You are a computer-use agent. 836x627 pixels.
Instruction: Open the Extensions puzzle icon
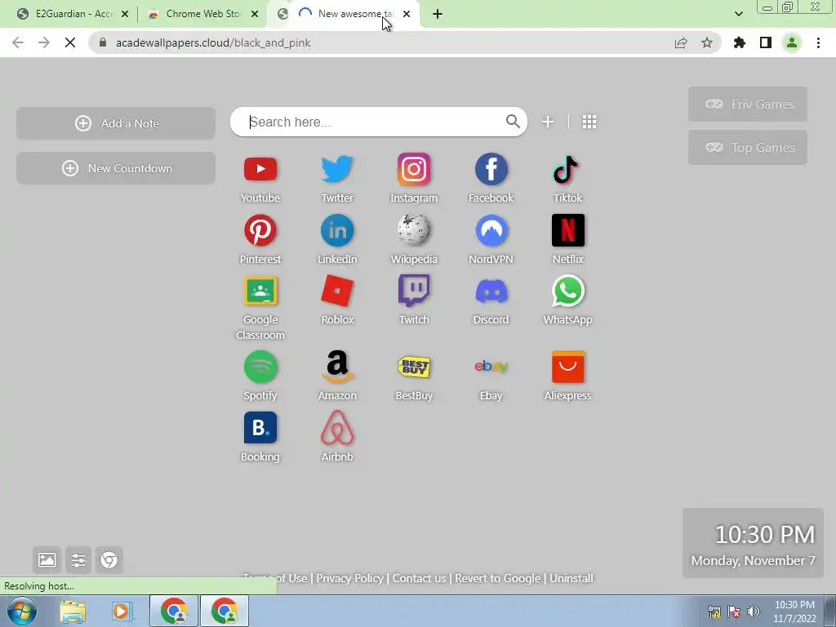(740, 42)
